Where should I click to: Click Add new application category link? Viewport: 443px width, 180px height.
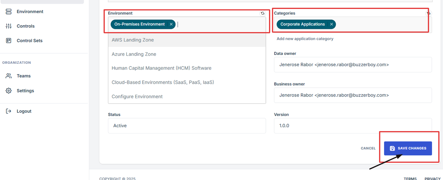click(x=305, y=39)
